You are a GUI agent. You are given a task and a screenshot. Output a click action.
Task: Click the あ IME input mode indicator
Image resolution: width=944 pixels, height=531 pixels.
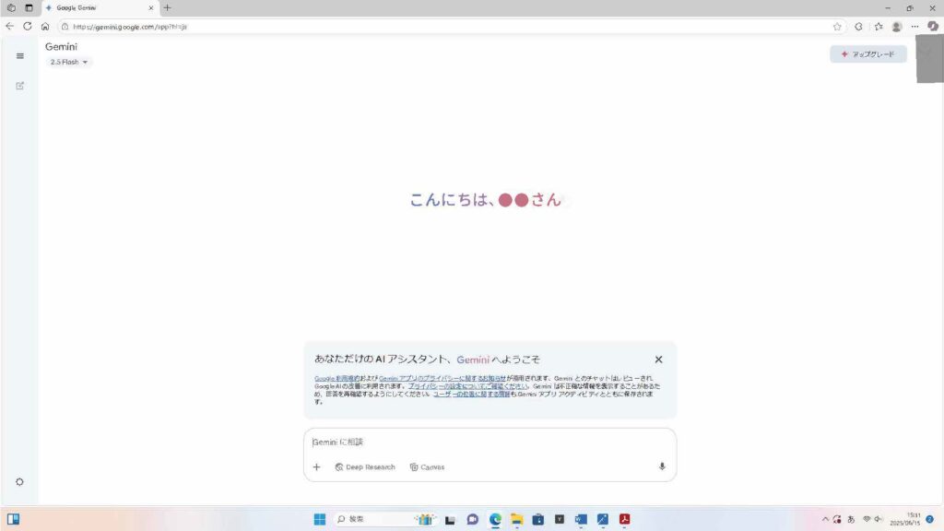pos(851,519)
